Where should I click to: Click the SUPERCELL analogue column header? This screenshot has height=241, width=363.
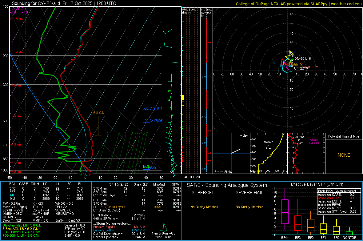pos(204,193)
